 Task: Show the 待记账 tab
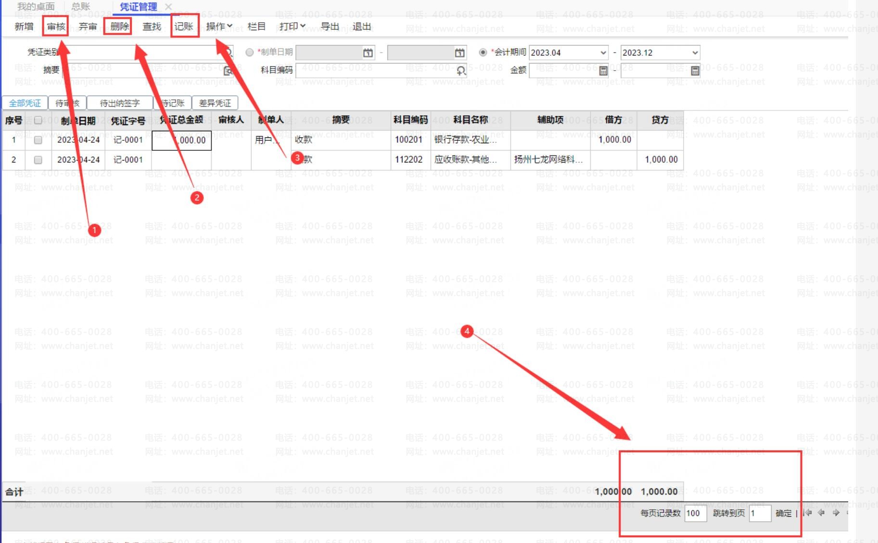(x=173, y=103)
